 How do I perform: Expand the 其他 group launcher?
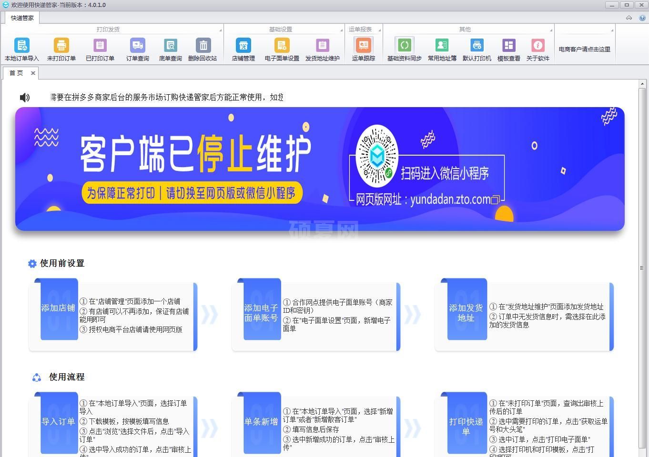point(551,30)
